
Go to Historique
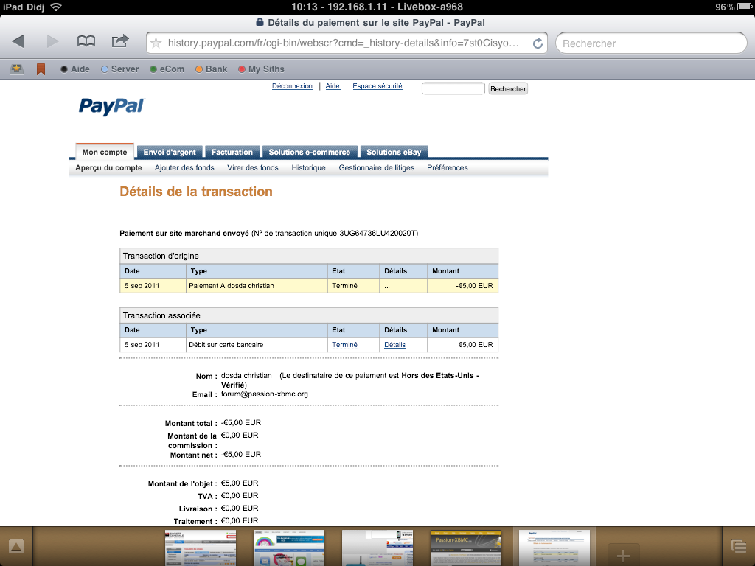(309, 168)
